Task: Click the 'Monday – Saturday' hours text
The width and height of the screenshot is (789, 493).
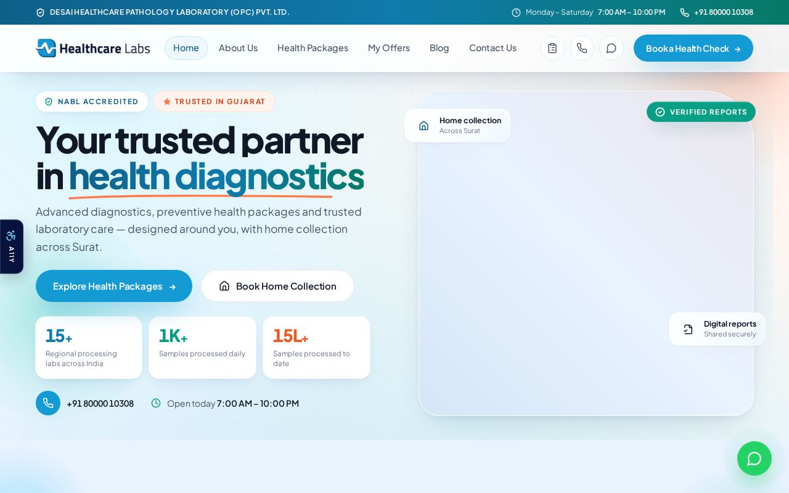Action: (x=559, y=12)
